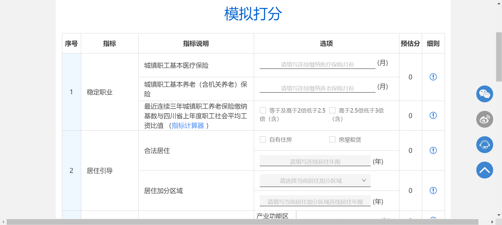Check the 高于2.5倍低于3倍 checkbox
The width and height of the screenshot is (502, 225).
tap(332, 110)
